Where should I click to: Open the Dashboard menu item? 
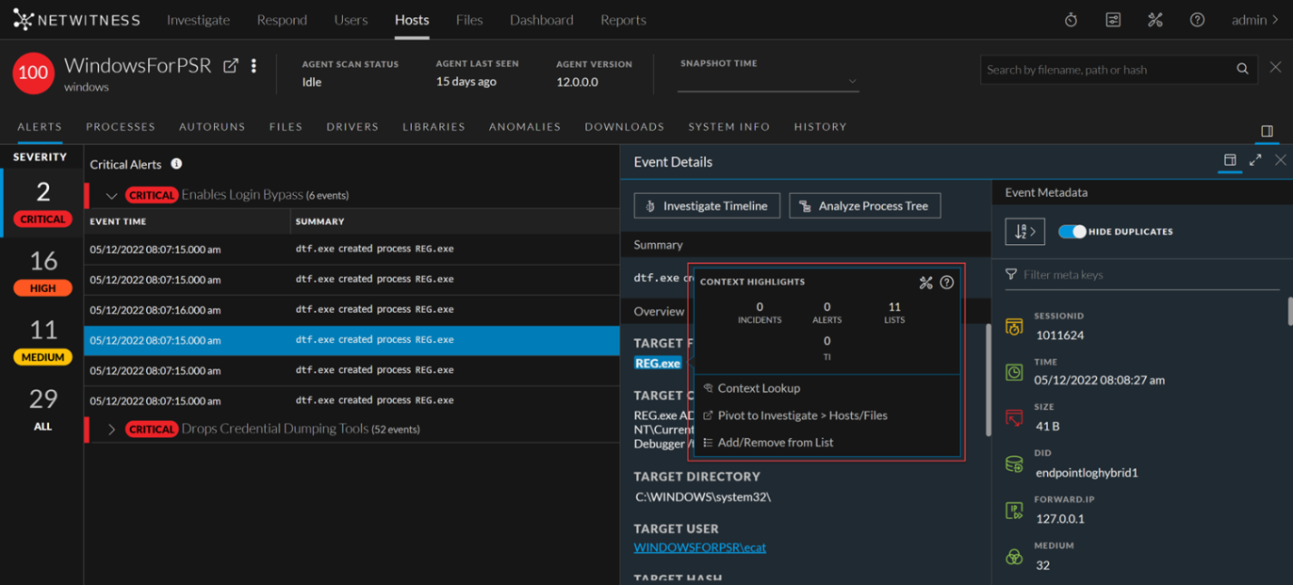[x=541, y=19]
